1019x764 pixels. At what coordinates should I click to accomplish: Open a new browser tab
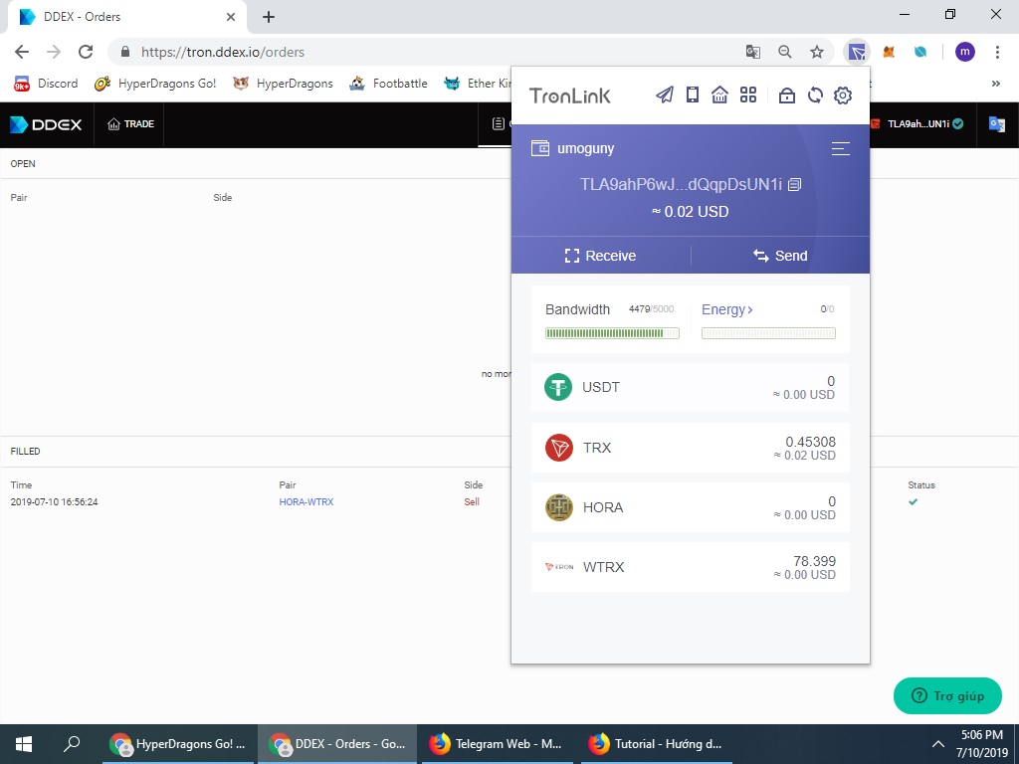tap(269, 17)
